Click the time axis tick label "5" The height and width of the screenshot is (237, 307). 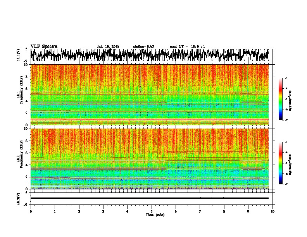152,211
